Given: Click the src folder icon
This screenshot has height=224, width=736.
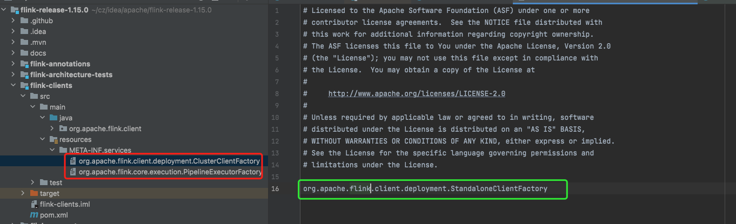Looking at the screenshot, I should click(x=34, y=96).
